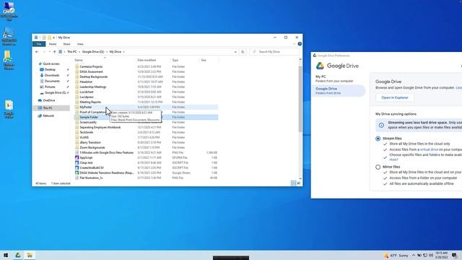Image resolution: width=462 pixels, height=260 pixels.
Task: Click the How? link under Stream files
Action: coord(394,160)
